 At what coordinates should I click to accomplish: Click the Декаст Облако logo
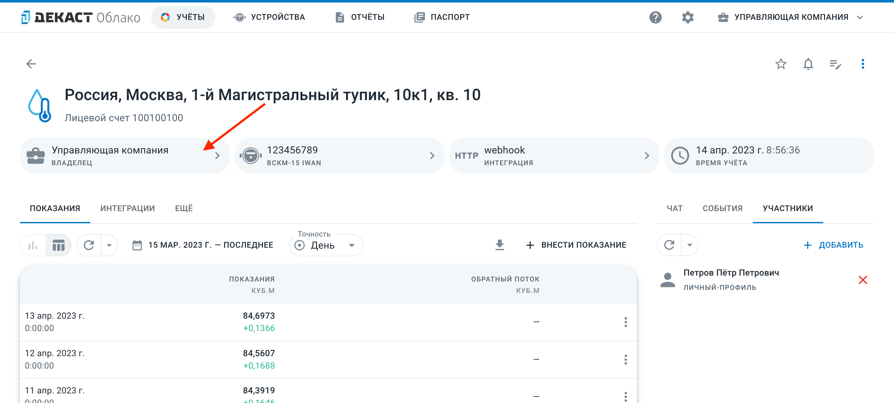coord(80,17)
